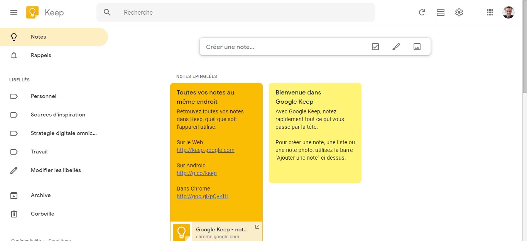This screenshot has height=241, width=527.
Task: Click the Keep lightbulb logo
Action: click(x=32, y=13)
